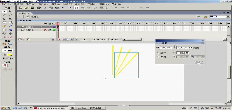Image resolution: width=232 pixels, height=110 pixels.
Task: Open the 插入 Insert menu
Action: click(x=43, y=4)
